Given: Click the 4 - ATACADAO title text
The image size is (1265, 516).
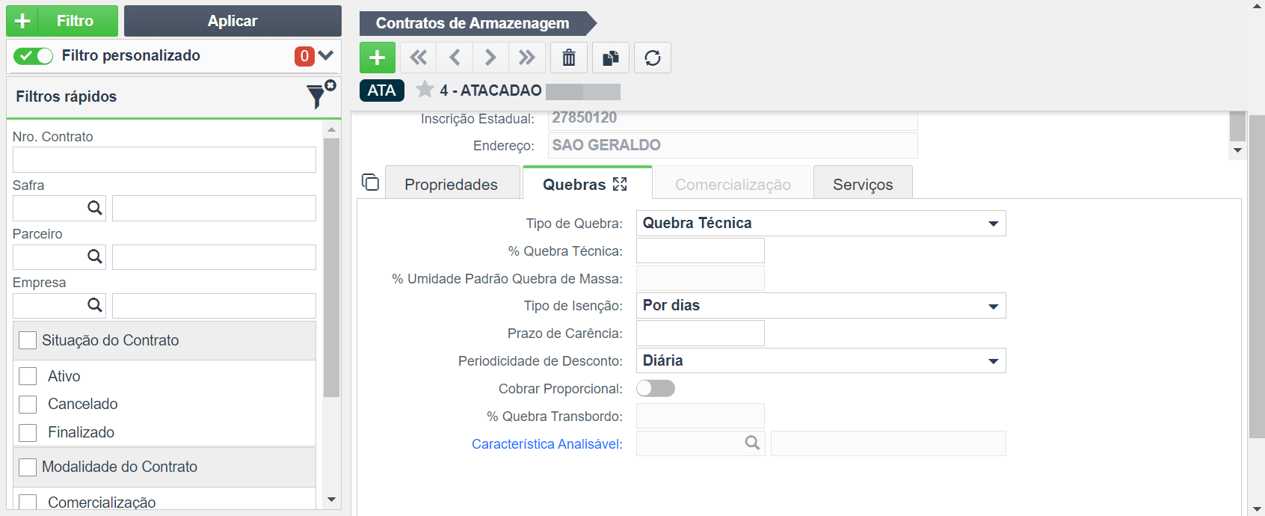Looking at the screenshot, I should pos(490,90).
